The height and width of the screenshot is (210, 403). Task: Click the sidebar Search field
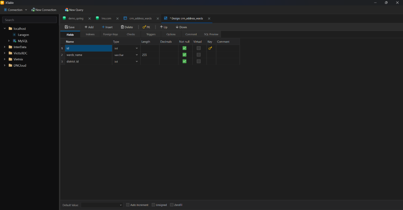tap(30, 20)
